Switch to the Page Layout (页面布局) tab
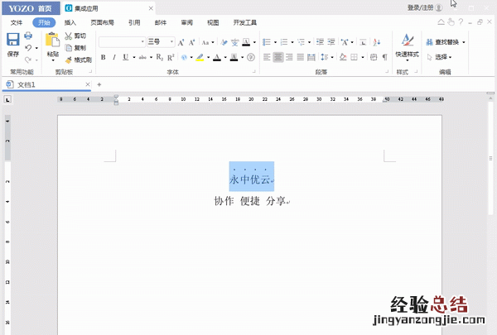The width and height of the screenshot is (497, 335). coord(102,22)
